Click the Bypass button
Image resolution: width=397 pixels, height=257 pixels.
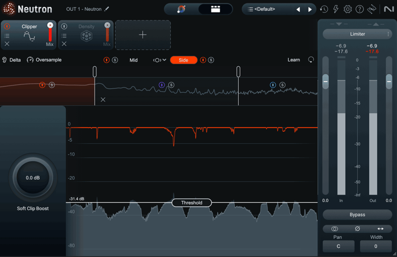(x=357, y=215)
